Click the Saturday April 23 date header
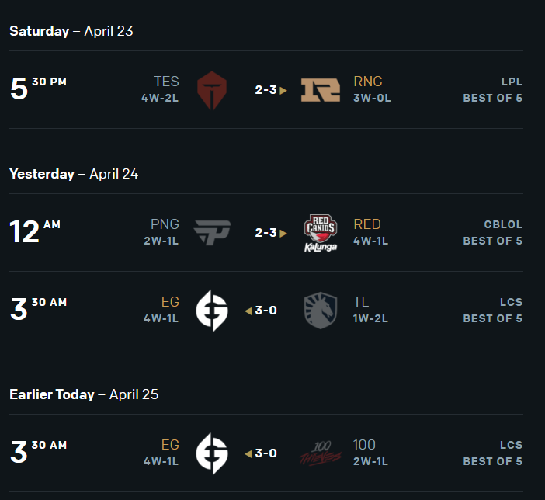545x500 pixels. point(71,31)
